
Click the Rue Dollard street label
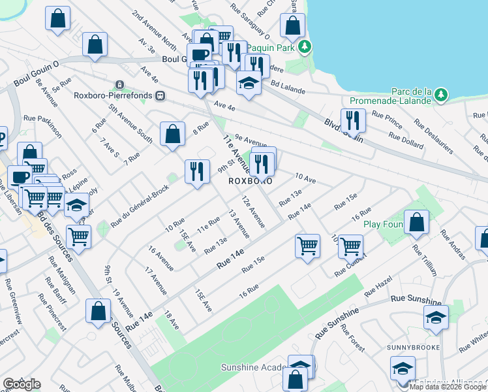pos(406,140)
